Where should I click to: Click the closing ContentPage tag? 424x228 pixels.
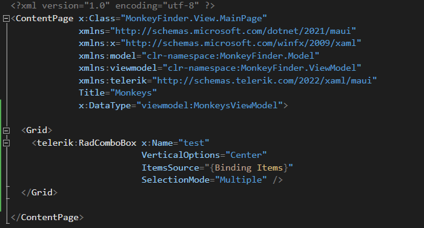tap(47, 218)
